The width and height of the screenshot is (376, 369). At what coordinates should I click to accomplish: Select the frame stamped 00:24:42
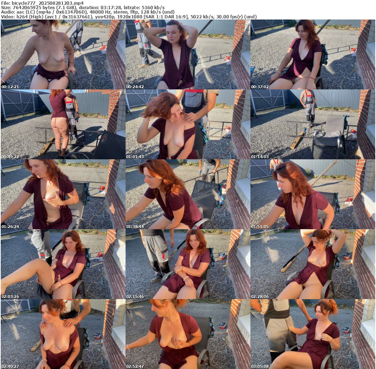coord(188,54)
